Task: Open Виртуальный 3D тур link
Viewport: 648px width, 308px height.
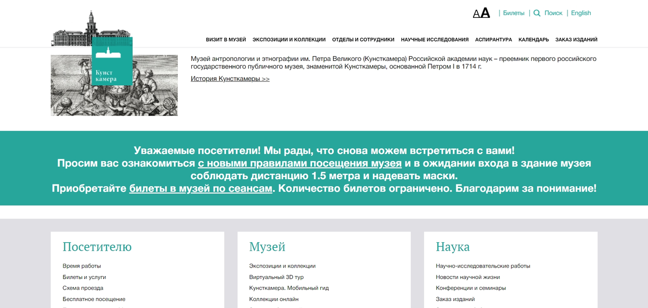Action: pyautogui.click(x=276, y=277)
